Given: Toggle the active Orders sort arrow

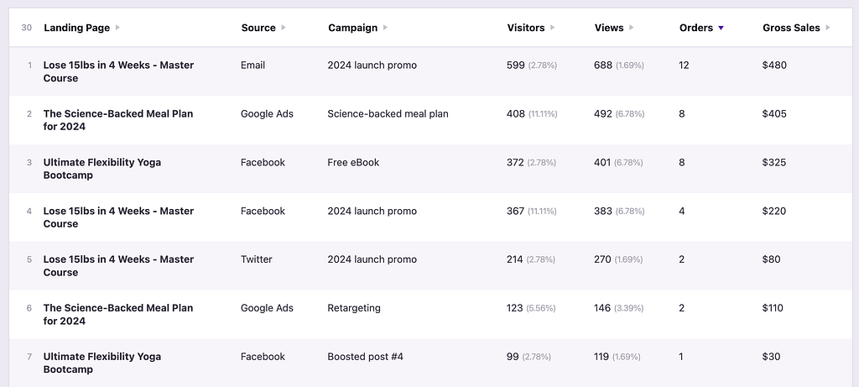Looking at the screenshot, I should click(x=721, y=28).
